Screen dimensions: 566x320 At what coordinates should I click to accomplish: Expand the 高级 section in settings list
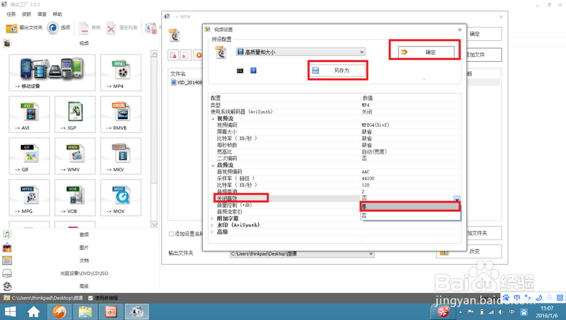click(212, 232)
